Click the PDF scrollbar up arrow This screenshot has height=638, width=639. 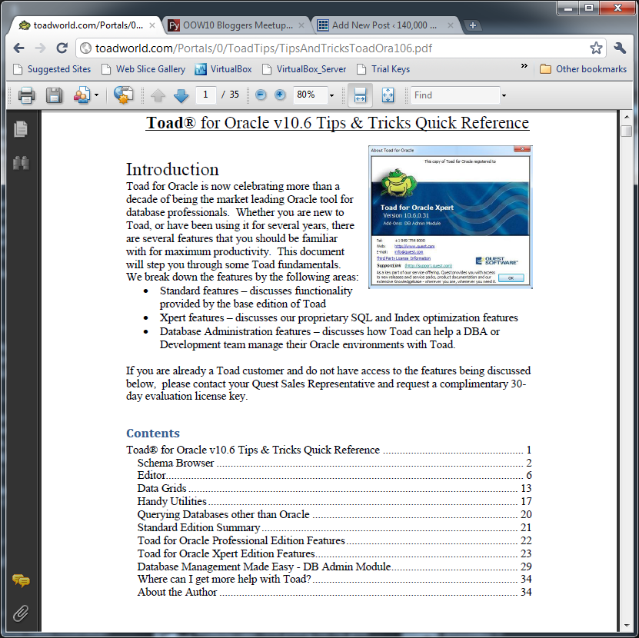[627, 118]
